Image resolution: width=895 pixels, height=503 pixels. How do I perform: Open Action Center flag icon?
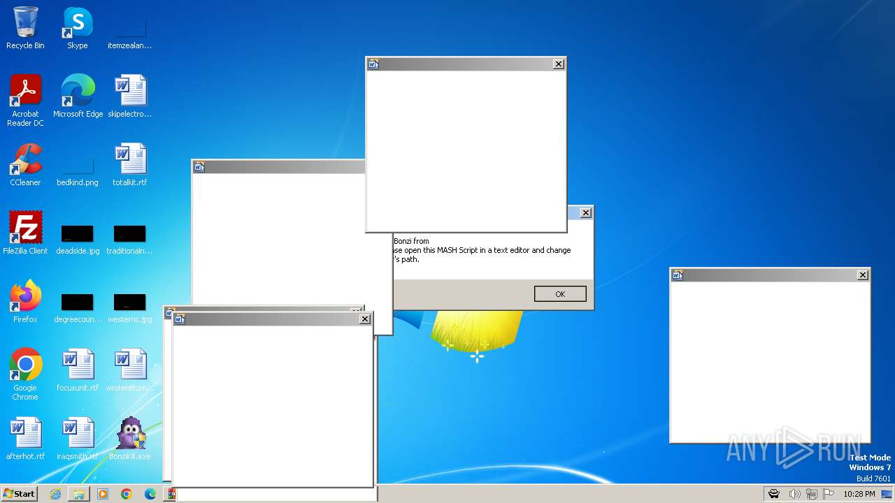829,494
